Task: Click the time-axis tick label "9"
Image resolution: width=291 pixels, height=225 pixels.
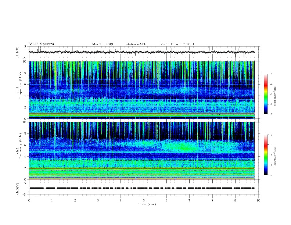Action: coord(235,200)
